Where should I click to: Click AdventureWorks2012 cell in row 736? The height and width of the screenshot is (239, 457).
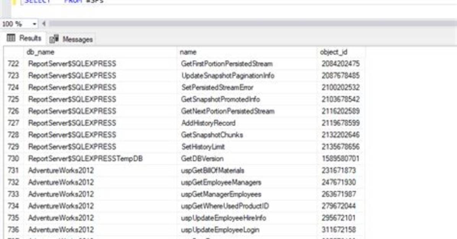coord(100,230)
